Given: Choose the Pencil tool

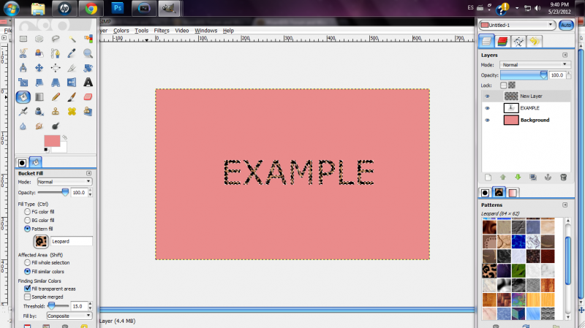Looking at the screenshot, I should click(56, 97).
